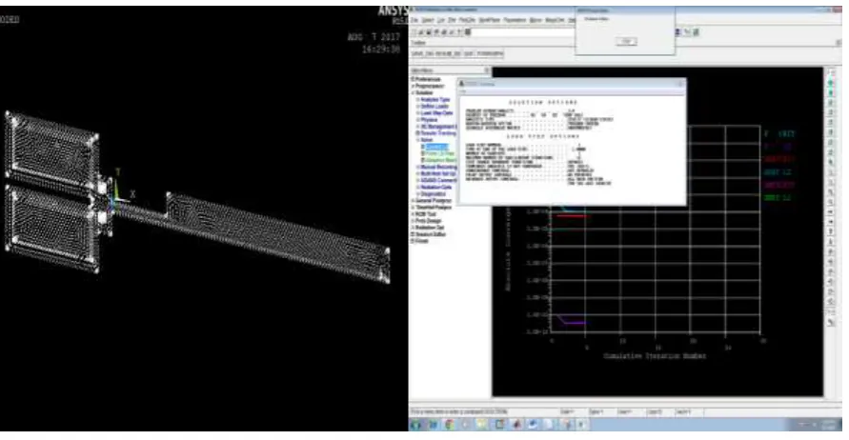This screenshot has width=849, height=440.
Task: Expand Analysis Type under Solution
Action: point(434,100)
